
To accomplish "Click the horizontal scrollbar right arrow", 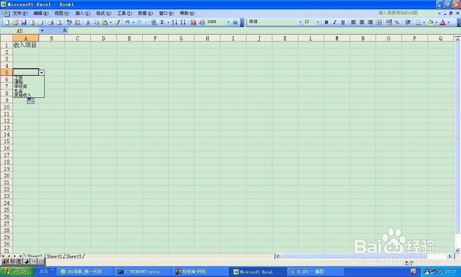I will 449,256.
